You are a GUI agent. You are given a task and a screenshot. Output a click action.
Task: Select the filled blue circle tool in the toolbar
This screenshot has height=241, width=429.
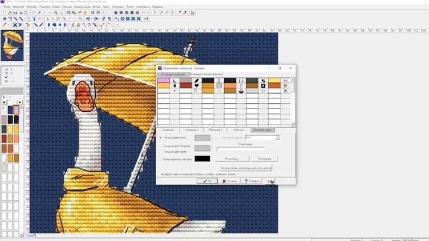point(54,25)
